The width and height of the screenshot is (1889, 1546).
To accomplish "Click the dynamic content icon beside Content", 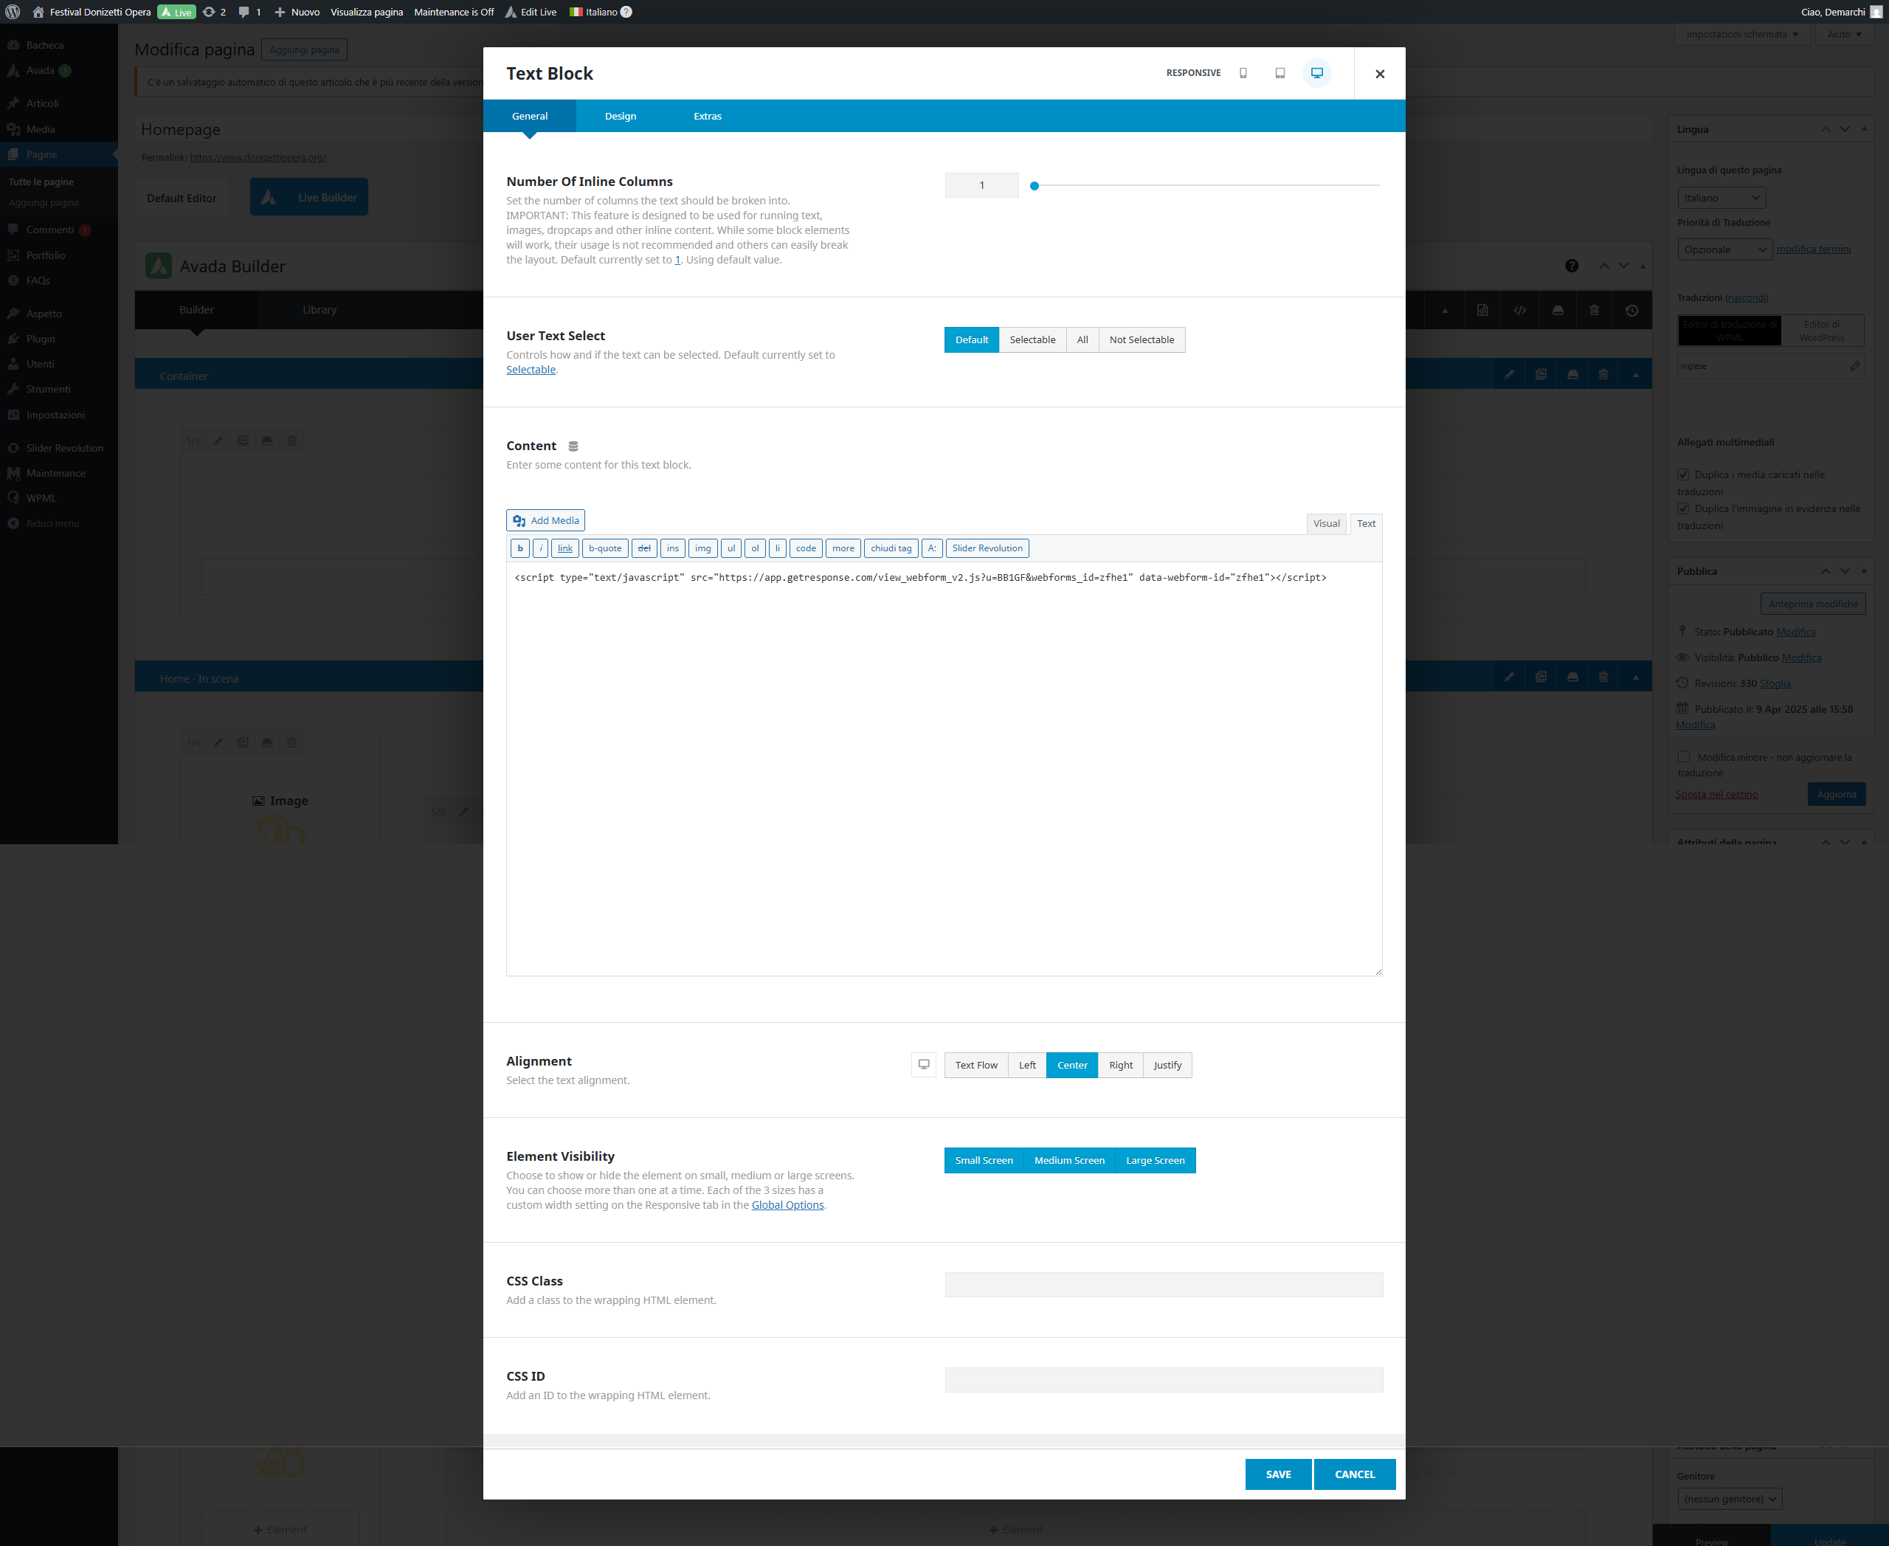I will [573, 446].
